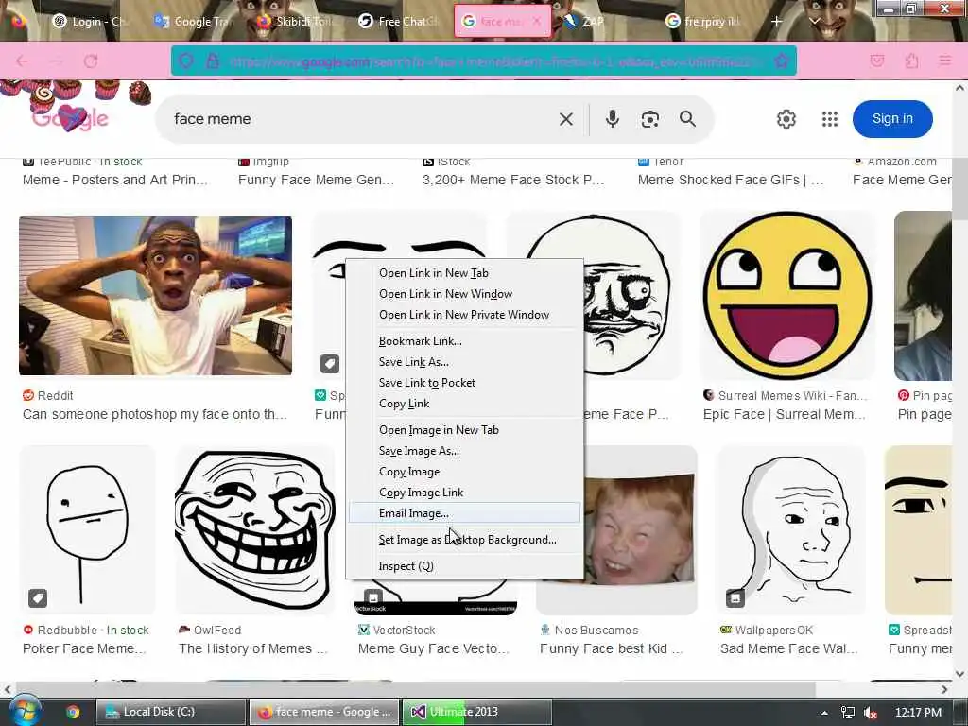The width and height of the screenshot is (968, 726).
Task: Open the Google apps grid icon
Action: (830, 118)
